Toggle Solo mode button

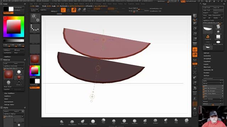pyautogui.click(x=195, y=109)
